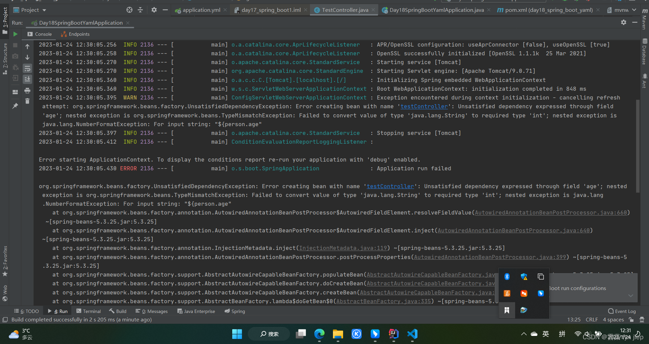
Task: Open AutowiredAnnotationBeanPostProcessor.java:660 link
Action: tap(551, 212)
